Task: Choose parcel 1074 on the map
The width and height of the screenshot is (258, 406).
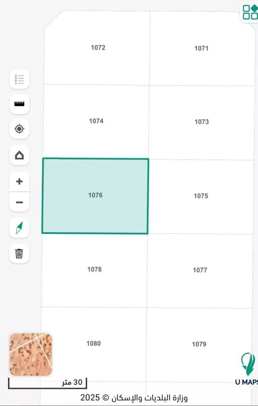Action: [x=96, y=121]
